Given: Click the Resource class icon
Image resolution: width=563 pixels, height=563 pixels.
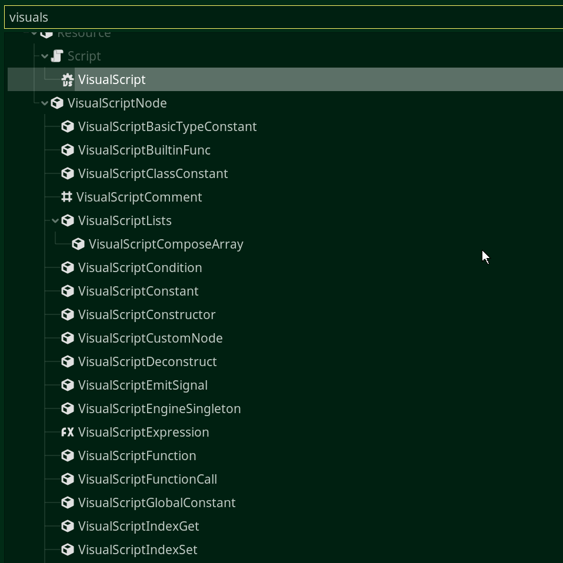Looking at the screenshot, I should coord(46,32).
